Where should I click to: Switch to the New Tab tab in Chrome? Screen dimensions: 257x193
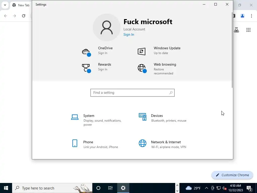[21, 5]
